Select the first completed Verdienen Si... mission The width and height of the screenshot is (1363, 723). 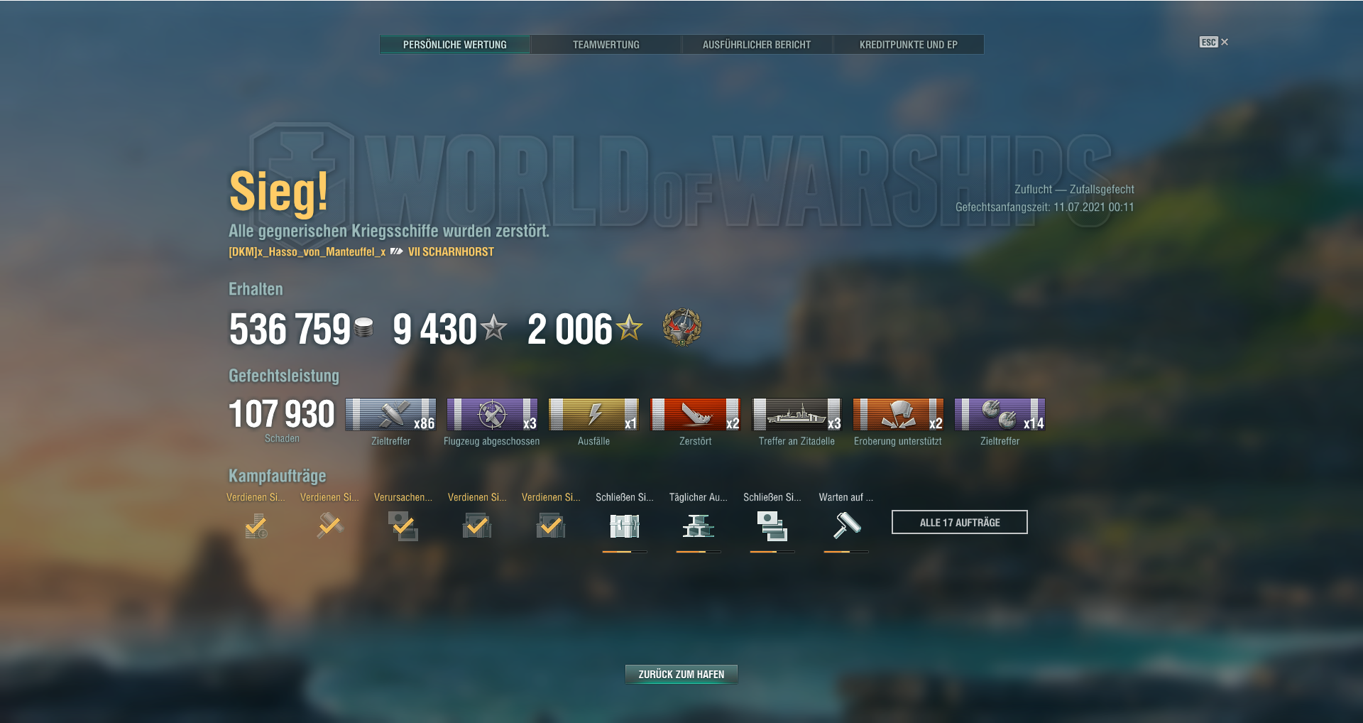point(256,526)
